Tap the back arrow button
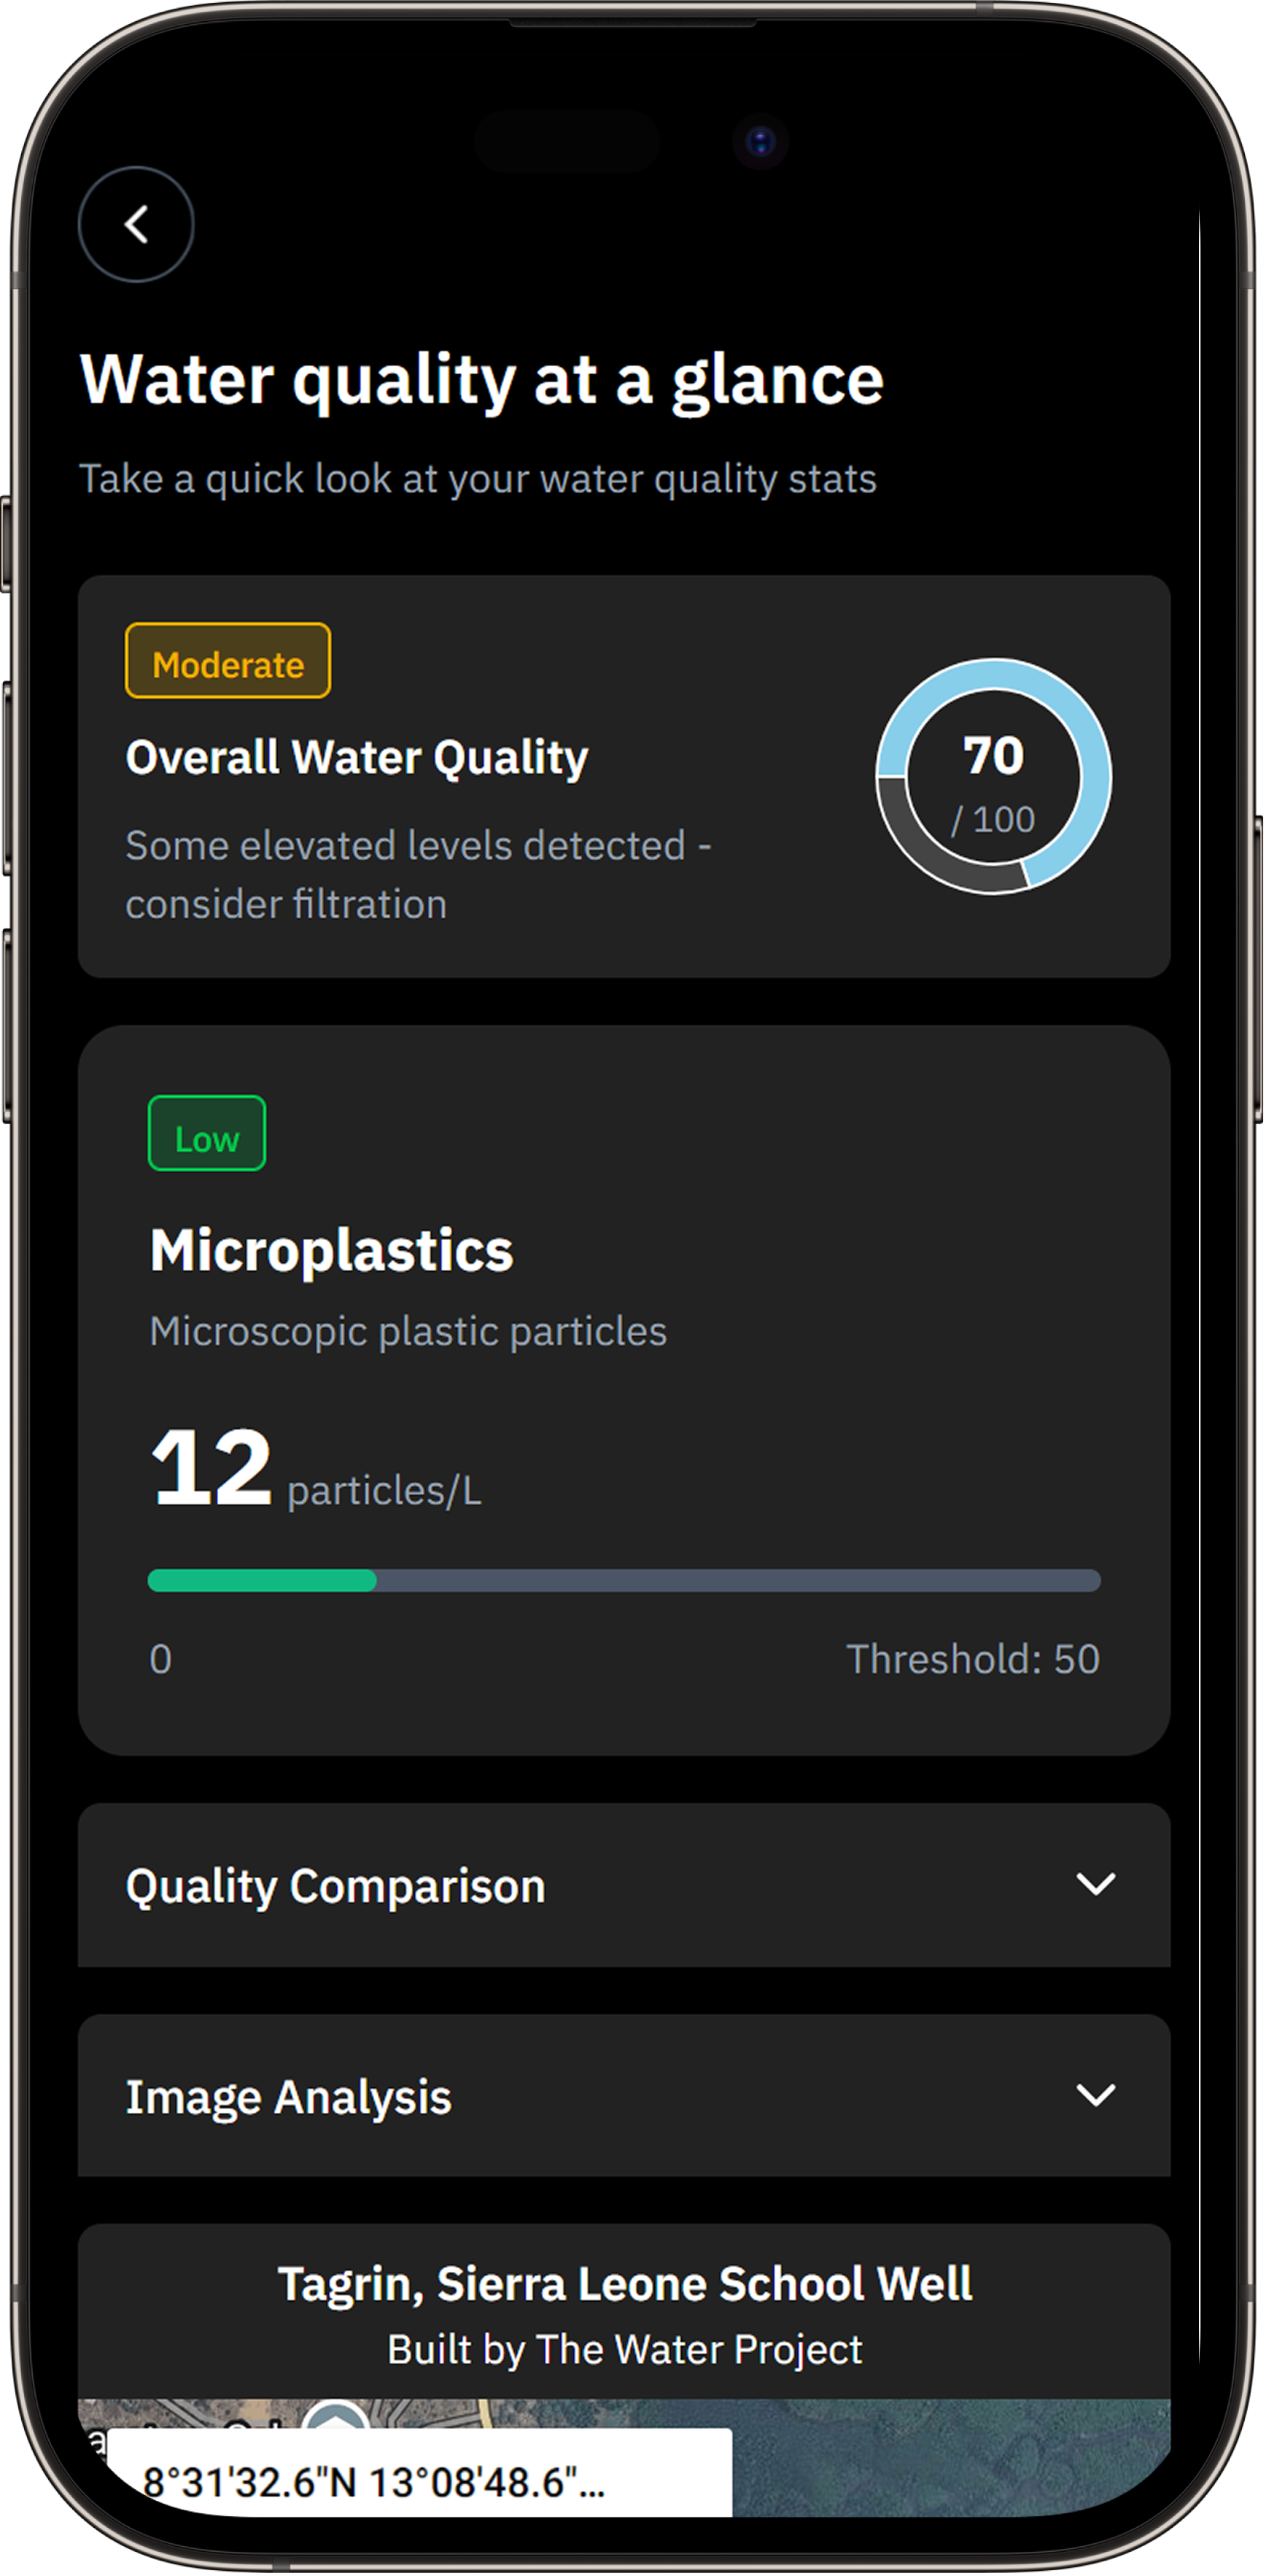 click(136, 224)
